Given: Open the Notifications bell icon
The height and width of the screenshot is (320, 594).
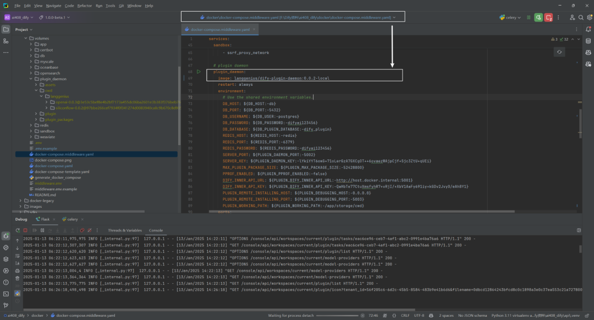Looking at the screenshot, I should [588, 29].
